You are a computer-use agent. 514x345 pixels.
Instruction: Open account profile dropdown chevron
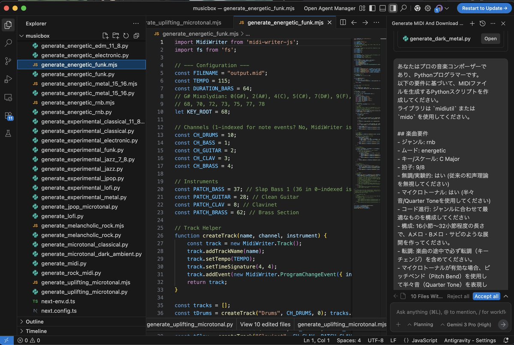tap(446, 8)
